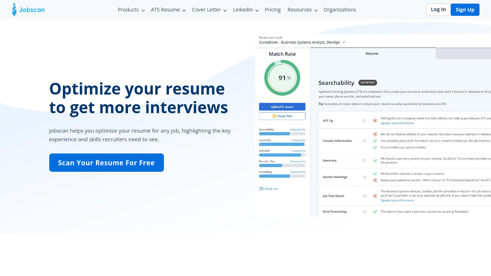The image size is (491, 276).
Task: Click the help icon beside Date Formatting
Action: tap(364, 212)
